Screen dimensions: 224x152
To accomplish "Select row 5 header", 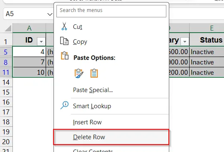I will [6, 52].
